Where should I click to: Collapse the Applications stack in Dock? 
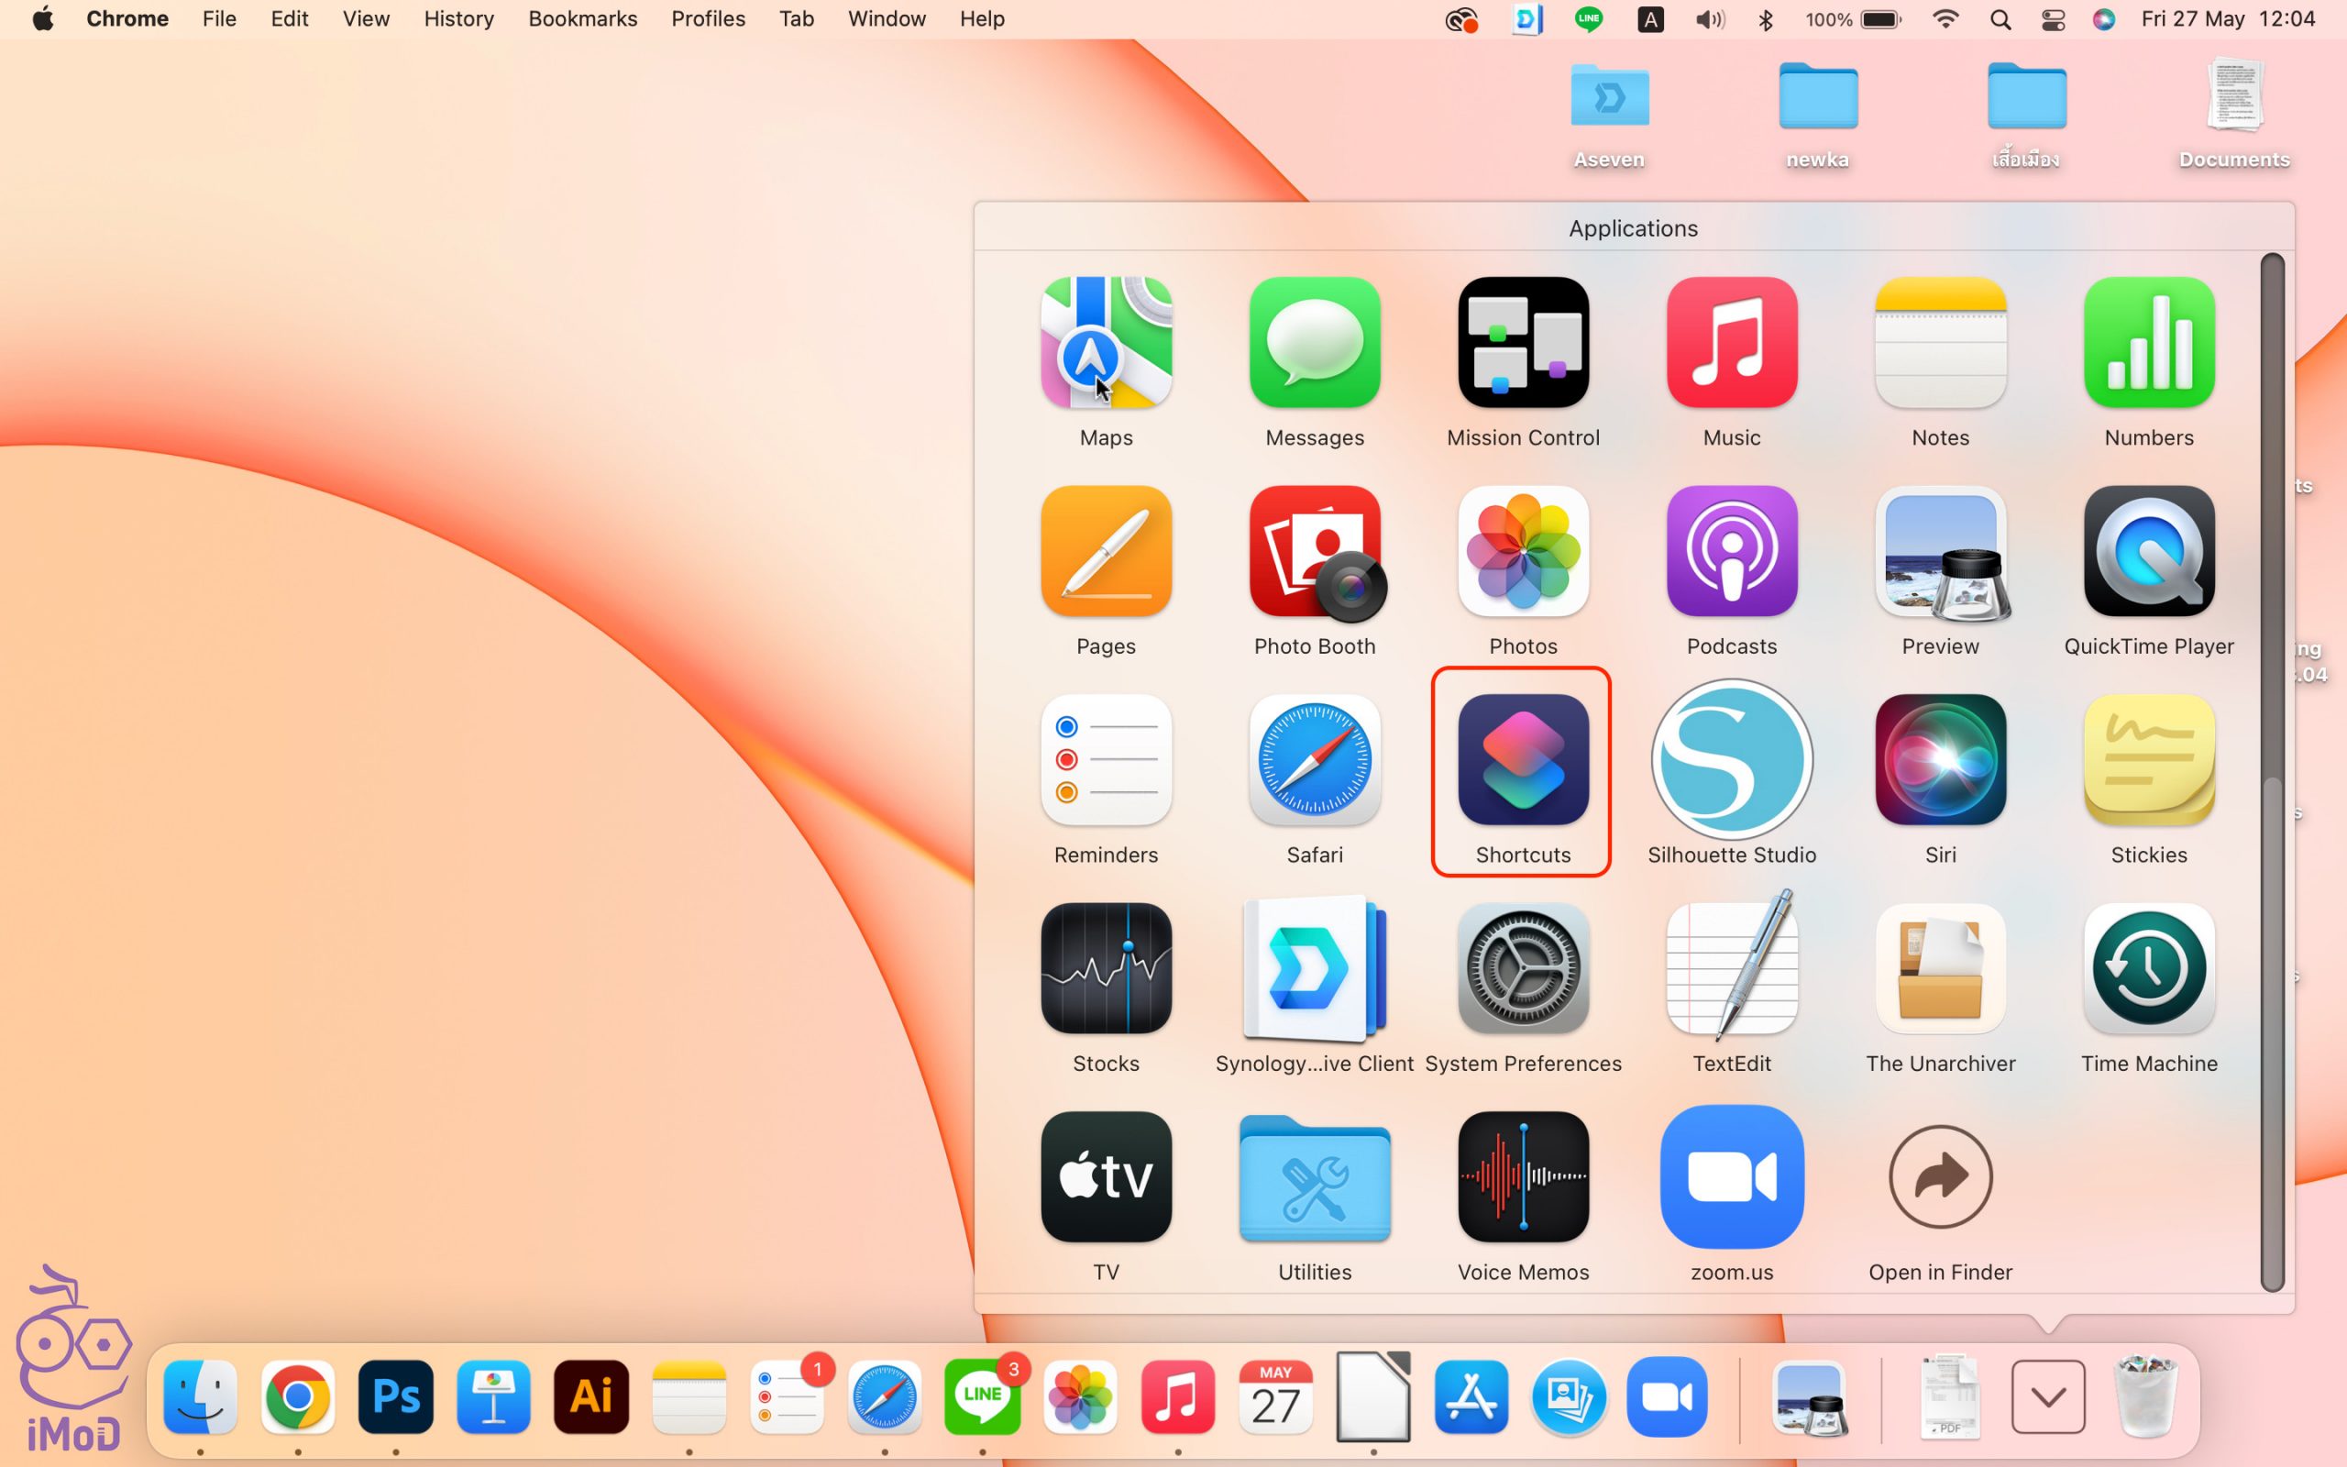pos(2047,1397)
